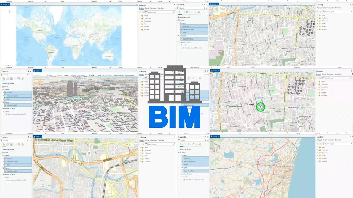The width and height of the screenshot is (353, 198).
Task: Select List By Drawing Order icon in 3D buildings window
Action: coord(4,78)
